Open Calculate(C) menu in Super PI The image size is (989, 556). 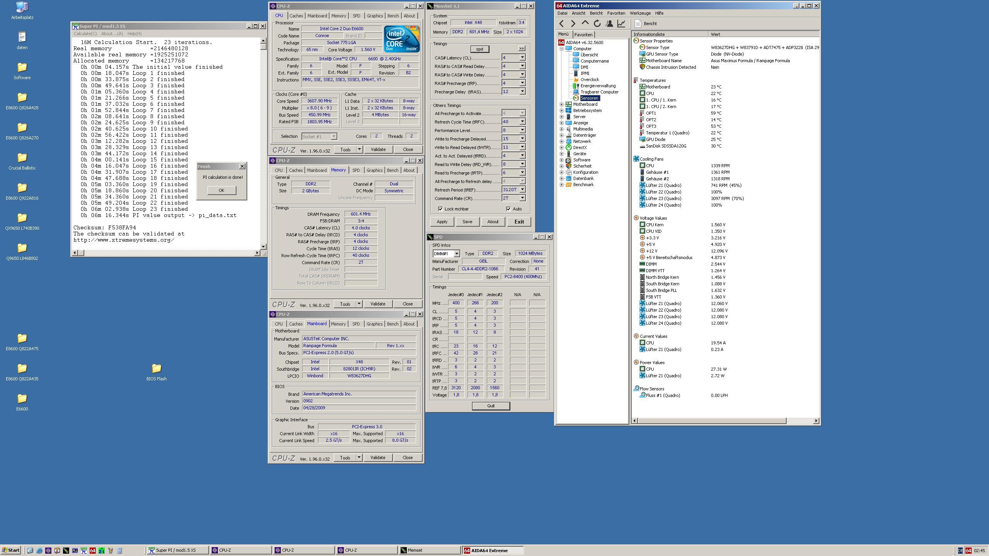[85, 34]
